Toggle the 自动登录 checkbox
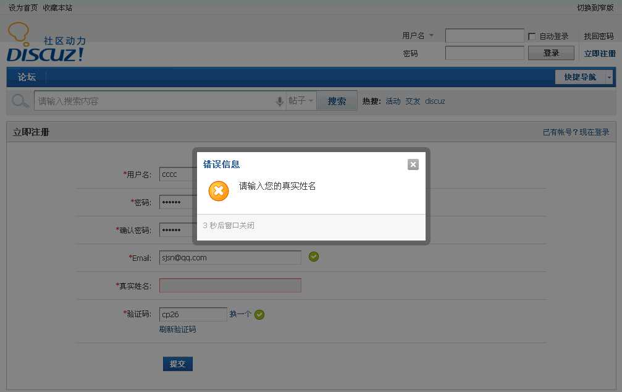The width and height of the screenshot is (622, 392). (x=532, y=36)
